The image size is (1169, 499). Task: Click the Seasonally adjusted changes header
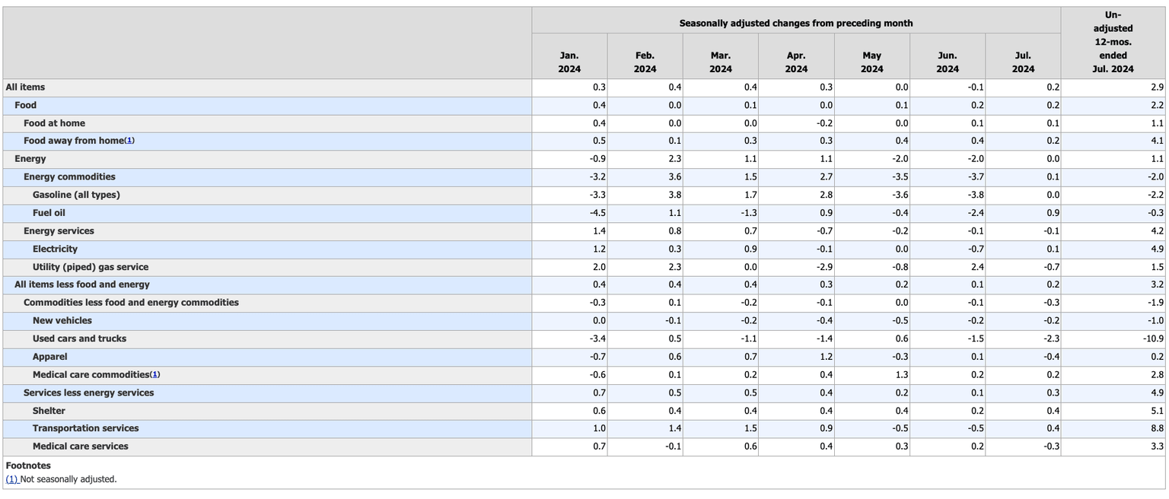[x=795, y=23]
